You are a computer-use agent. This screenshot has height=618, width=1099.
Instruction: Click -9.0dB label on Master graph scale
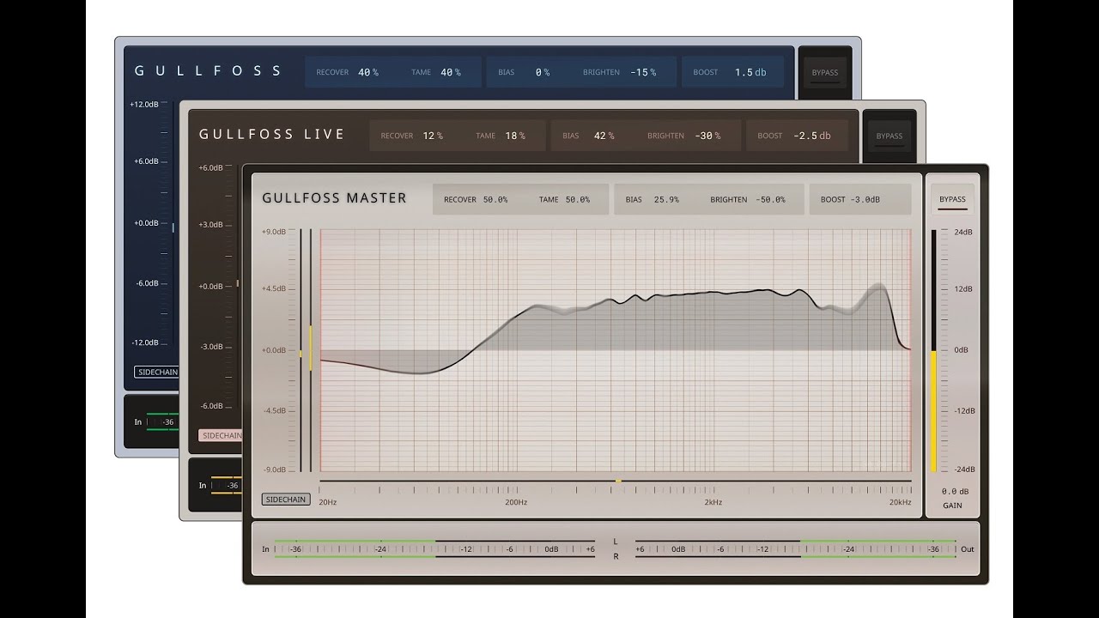coord(273,470)
